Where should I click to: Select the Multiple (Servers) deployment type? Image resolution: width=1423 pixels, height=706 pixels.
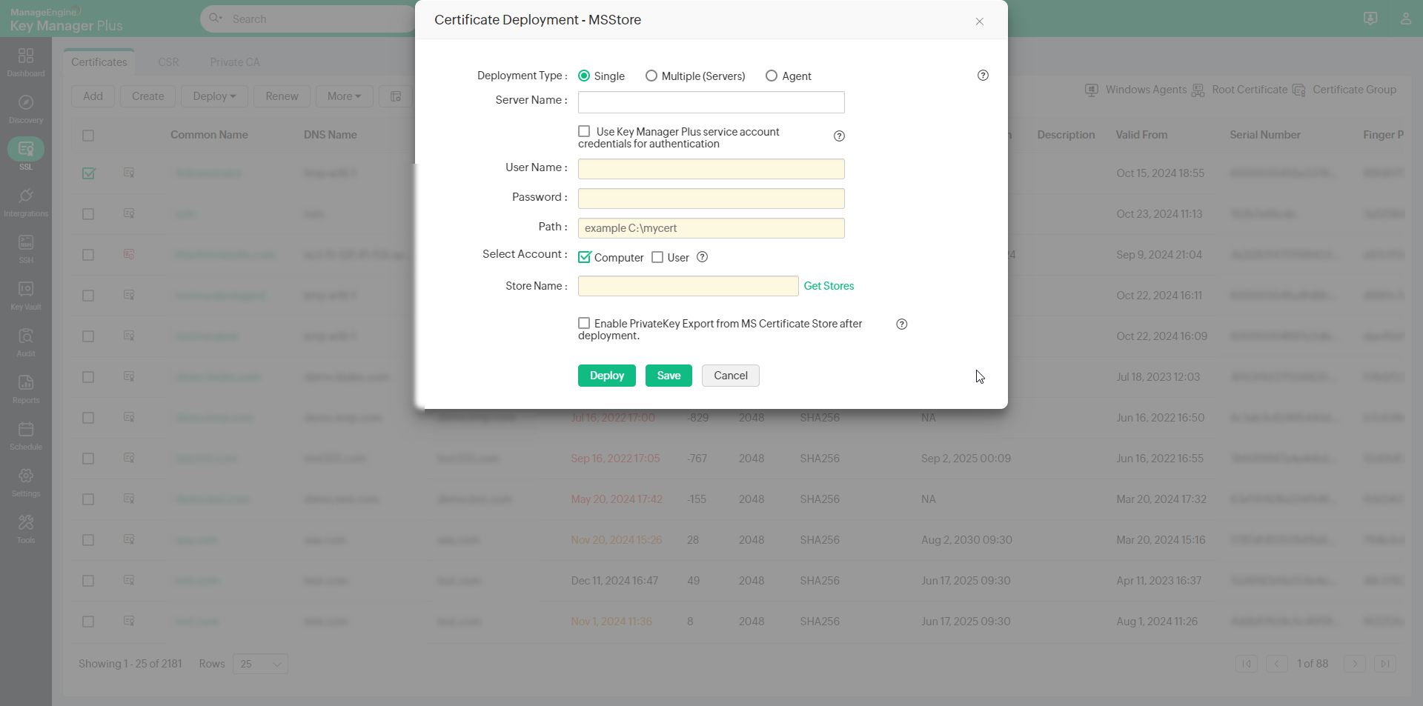651,76
